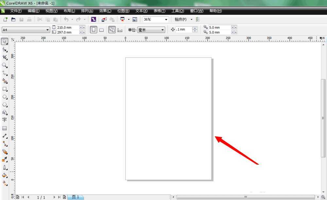Open the Window menu

tap(197, 11)
